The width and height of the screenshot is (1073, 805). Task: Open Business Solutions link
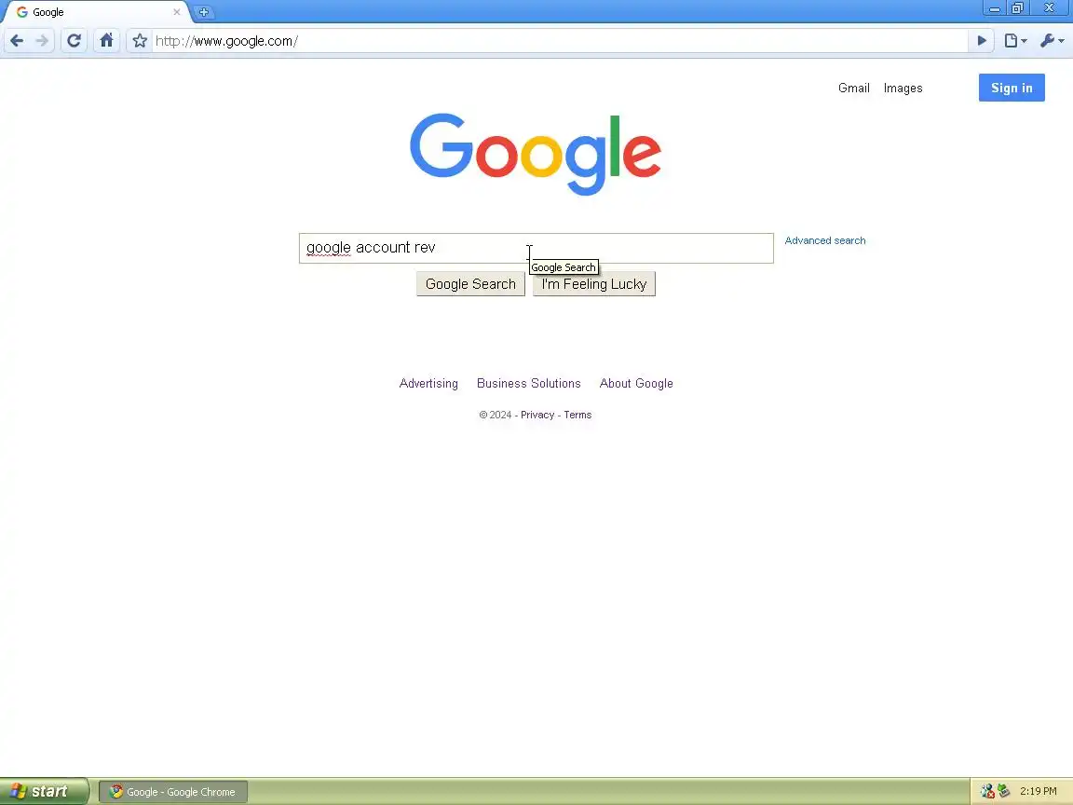(528, 383)
